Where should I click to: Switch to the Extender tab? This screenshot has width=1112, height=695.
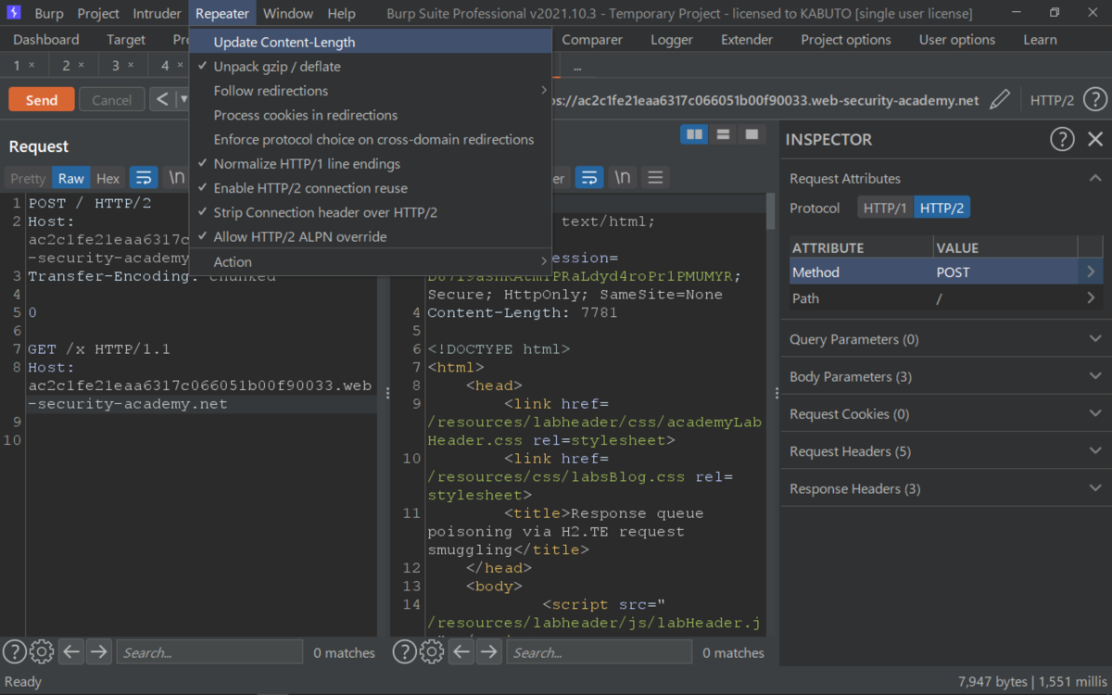click(x=747, y=40)
